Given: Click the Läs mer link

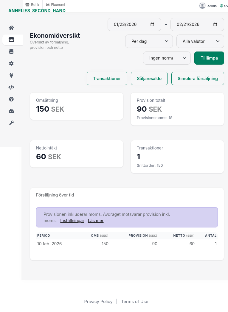Looking at the screenshot, I should (x=95, y=220).
